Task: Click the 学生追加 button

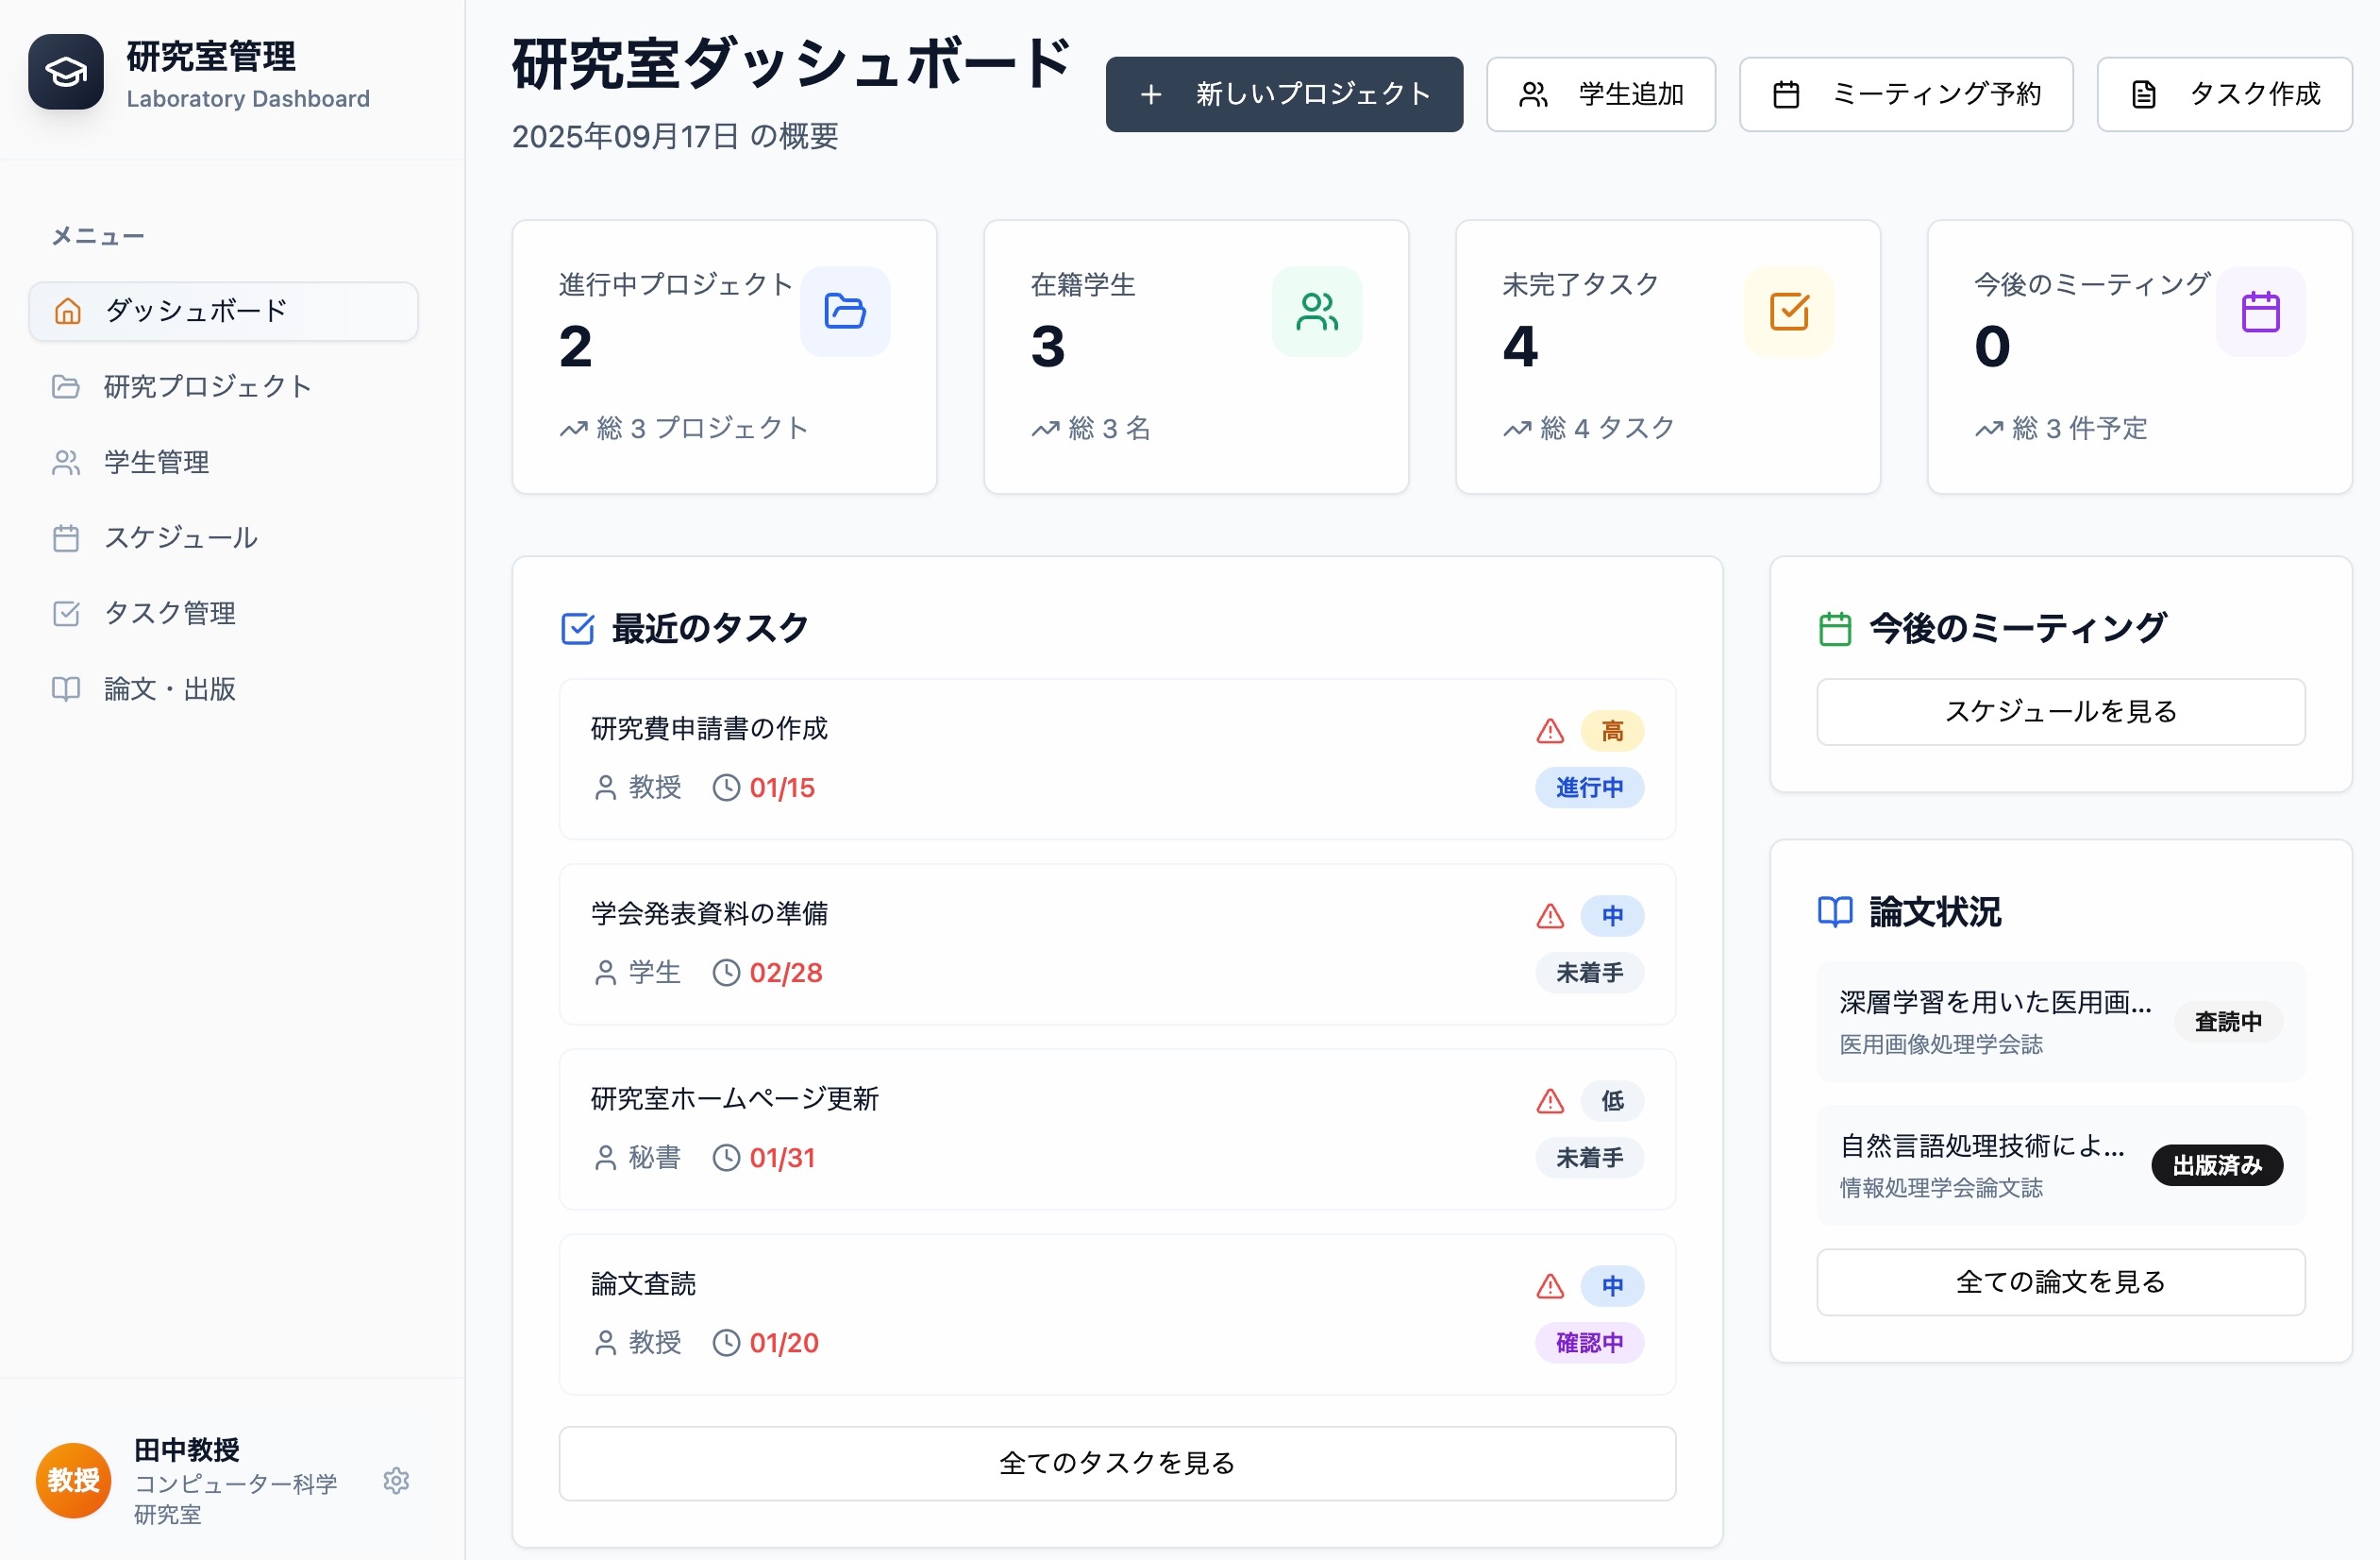Action: point(1600,94)
